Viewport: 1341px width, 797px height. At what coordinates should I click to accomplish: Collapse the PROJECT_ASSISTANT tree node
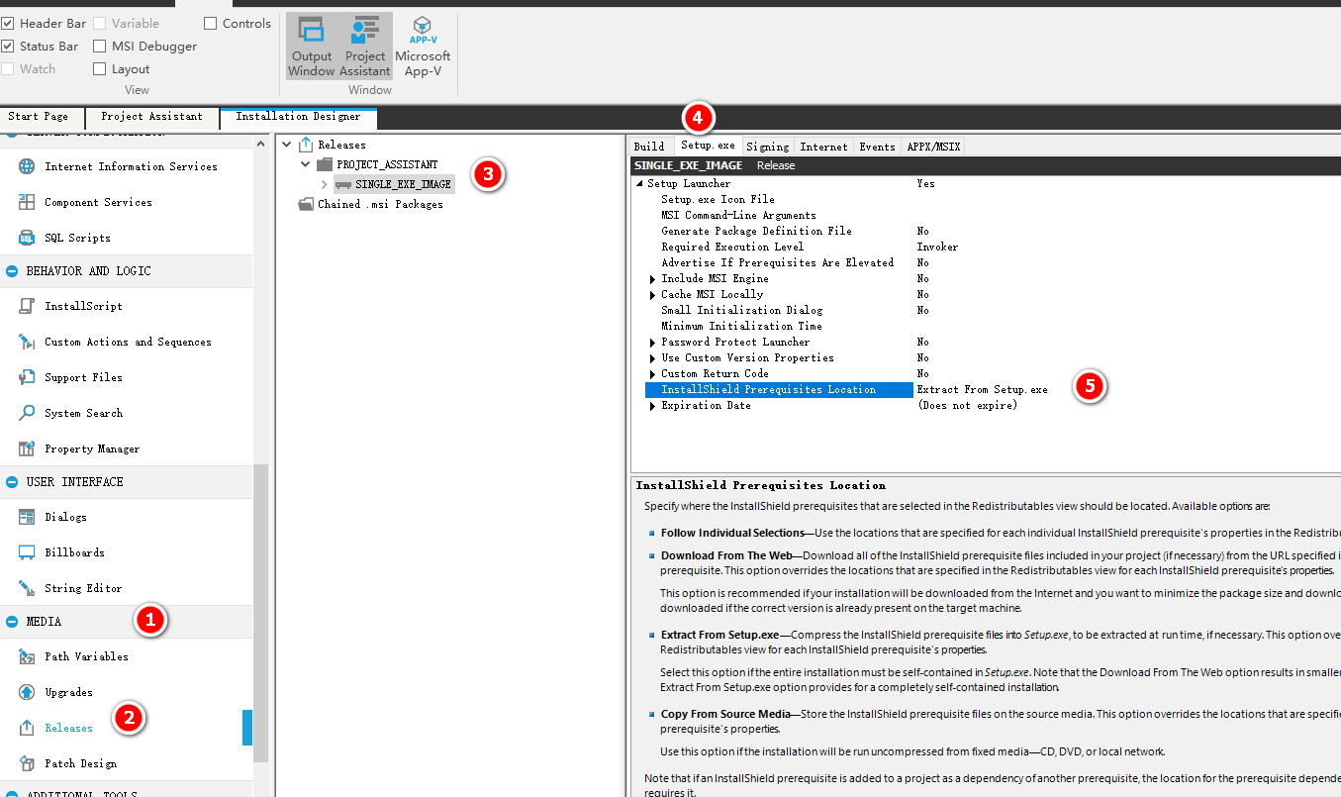(x=306, y=164)
